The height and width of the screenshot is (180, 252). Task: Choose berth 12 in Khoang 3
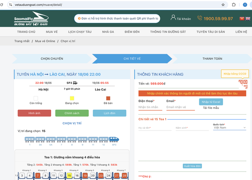click(x=61, y=175)
